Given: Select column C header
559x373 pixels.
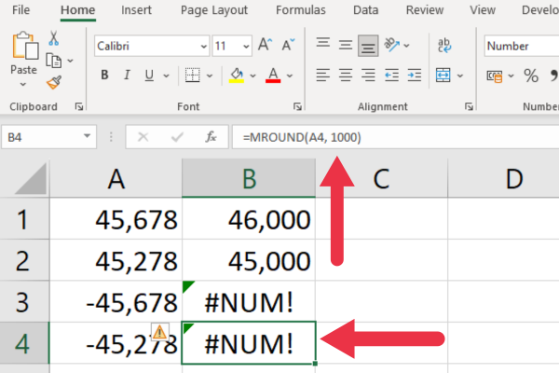Looking at the screenshot, I should tap(381, 178).
